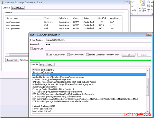The width and height of the screenshot is (154, 118).
Task: Click in the E-mail Address field
Action: point(98,40)
